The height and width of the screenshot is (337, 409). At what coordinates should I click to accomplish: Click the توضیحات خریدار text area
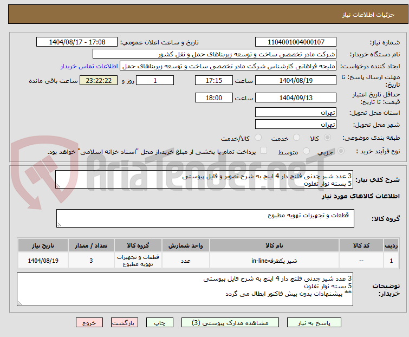(185, 289)
